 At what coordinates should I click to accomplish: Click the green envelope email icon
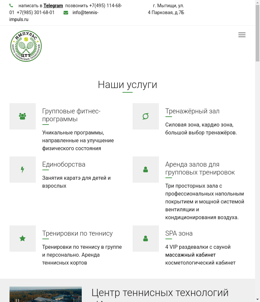coord(66,13)
